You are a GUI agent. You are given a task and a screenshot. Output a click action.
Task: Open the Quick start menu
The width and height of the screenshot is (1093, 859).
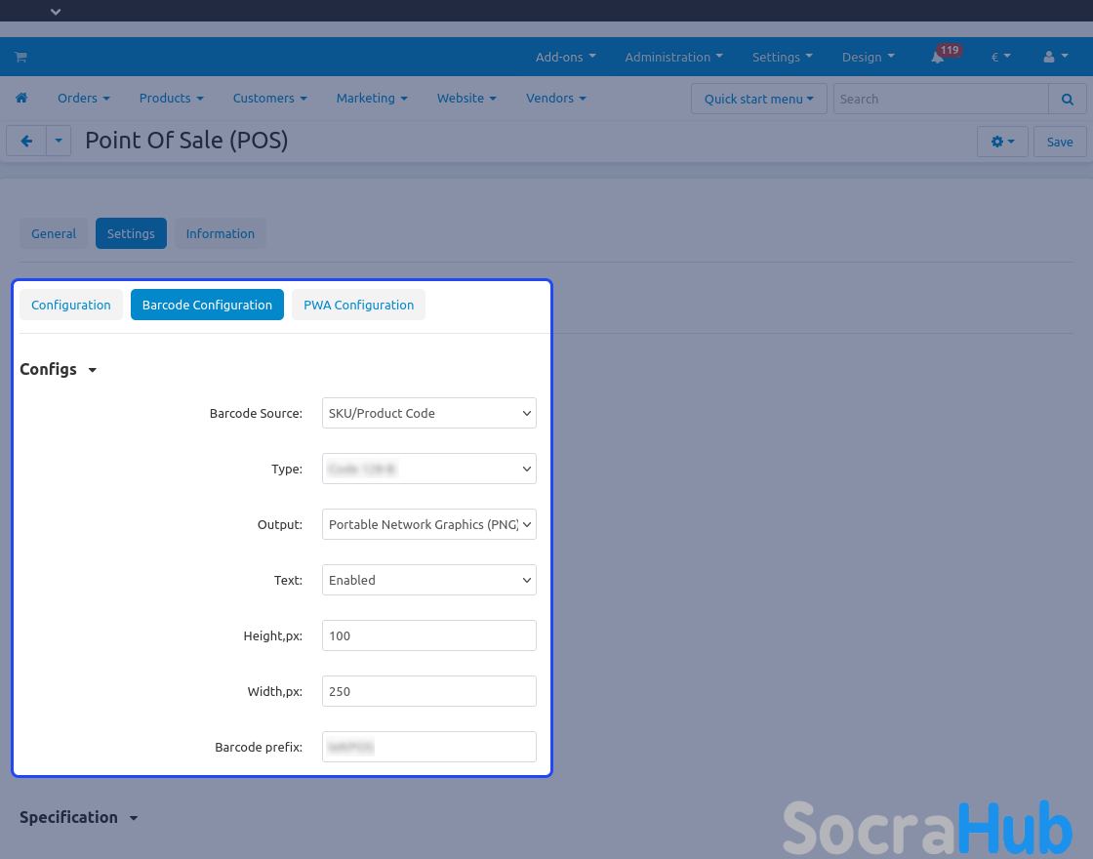(758, 99)
